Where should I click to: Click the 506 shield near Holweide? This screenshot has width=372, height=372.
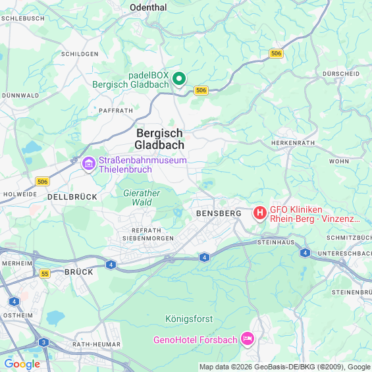(42, 182)
